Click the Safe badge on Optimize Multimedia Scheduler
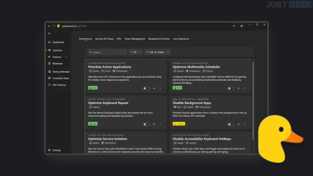Screen dimensions: 313x176 click(177, 88)
